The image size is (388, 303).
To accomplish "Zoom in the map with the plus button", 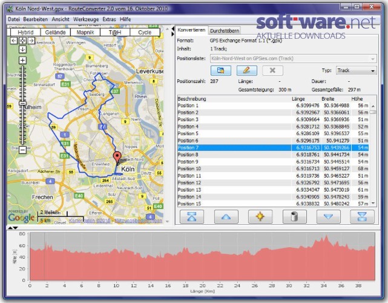I will (22, 60).
